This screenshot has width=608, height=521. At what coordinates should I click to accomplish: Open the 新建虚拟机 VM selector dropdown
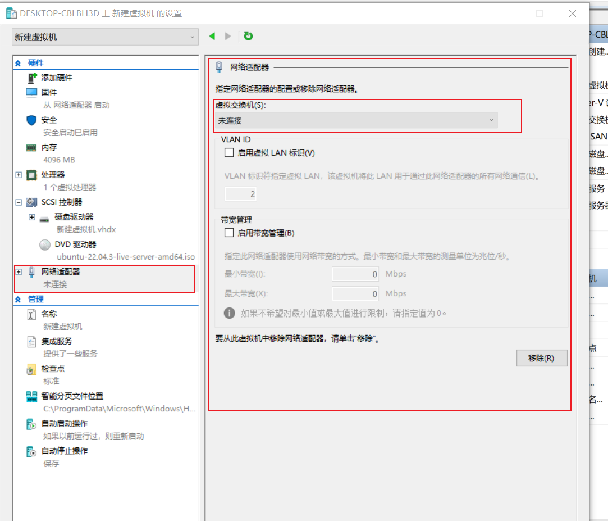[x=105, y=37]
